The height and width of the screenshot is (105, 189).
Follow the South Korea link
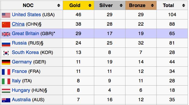point(25,52)
